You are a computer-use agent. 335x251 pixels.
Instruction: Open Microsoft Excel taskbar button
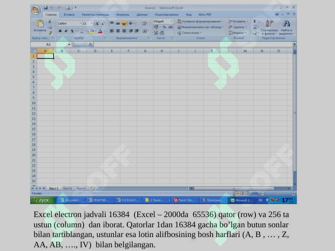tap(242, 200)
